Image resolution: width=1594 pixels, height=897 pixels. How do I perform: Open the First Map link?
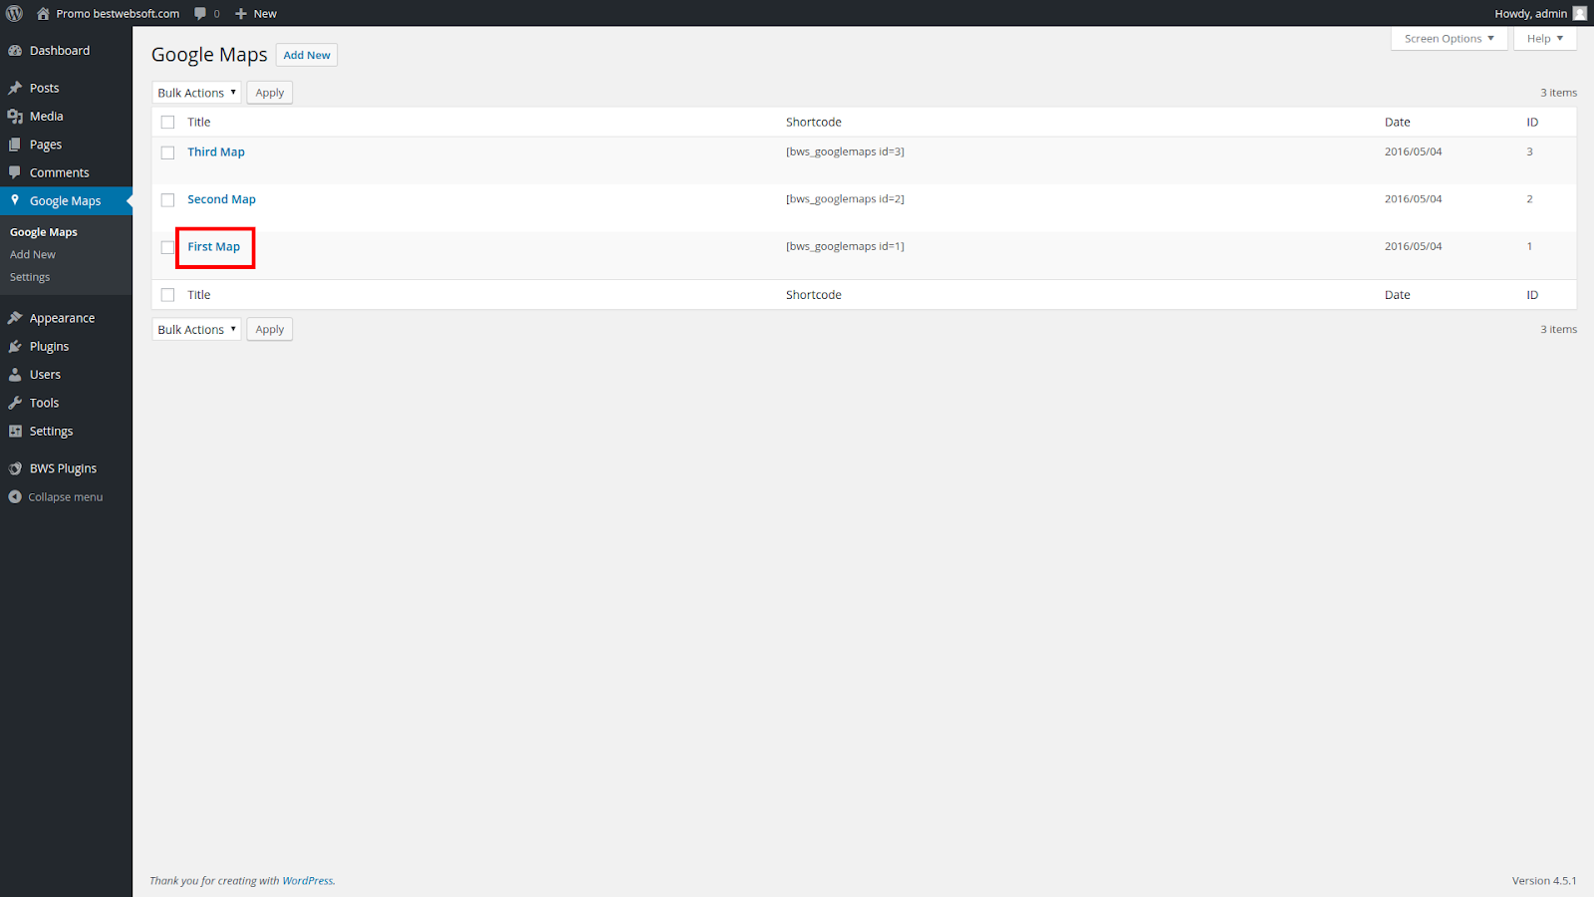[x=214, y=247]
